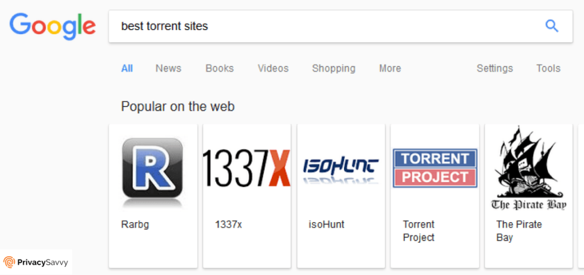Click inside the search box with 'best torrent sites'

(x=340, y=26)
